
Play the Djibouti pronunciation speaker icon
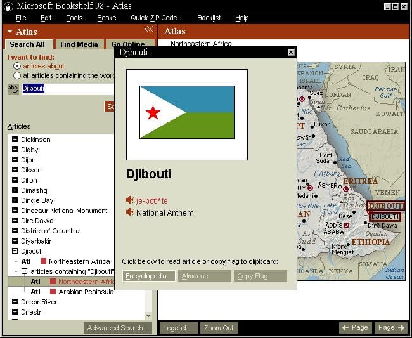coord(130,200)
